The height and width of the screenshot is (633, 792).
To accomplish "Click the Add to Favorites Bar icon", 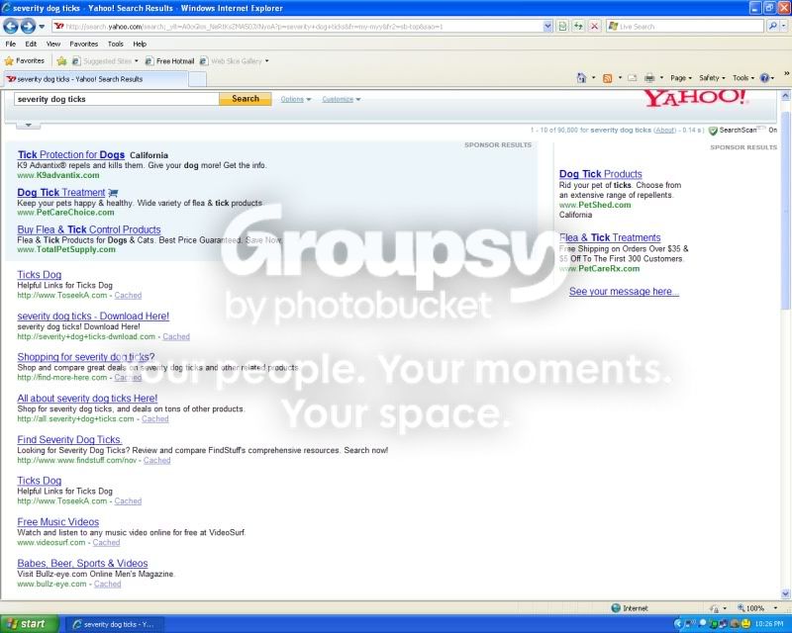I will tap(61, 61).
